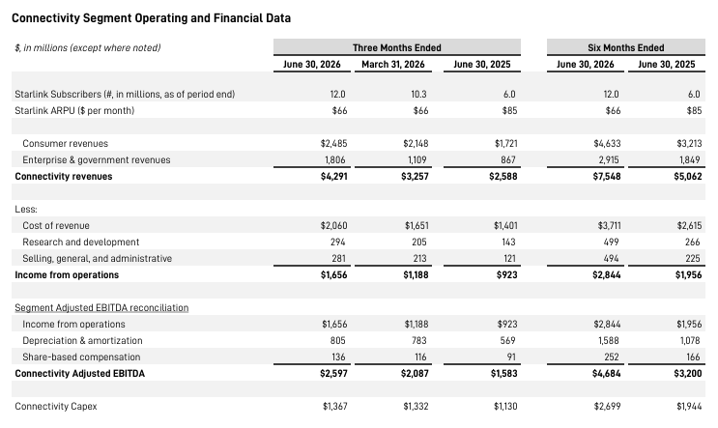Select the Three Months Ended header
The image size is (718, 428).
396,47
